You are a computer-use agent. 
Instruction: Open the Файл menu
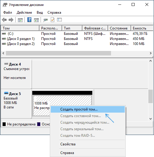8,13
